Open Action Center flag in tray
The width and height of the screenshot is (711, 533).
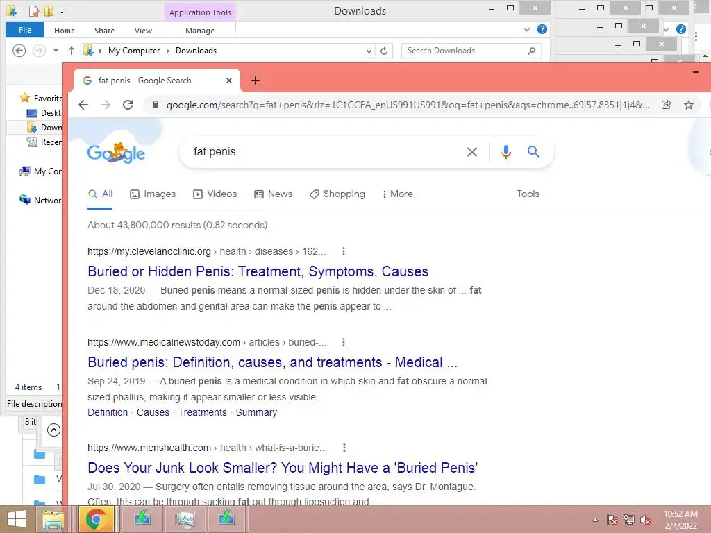(x=612, y=520)
